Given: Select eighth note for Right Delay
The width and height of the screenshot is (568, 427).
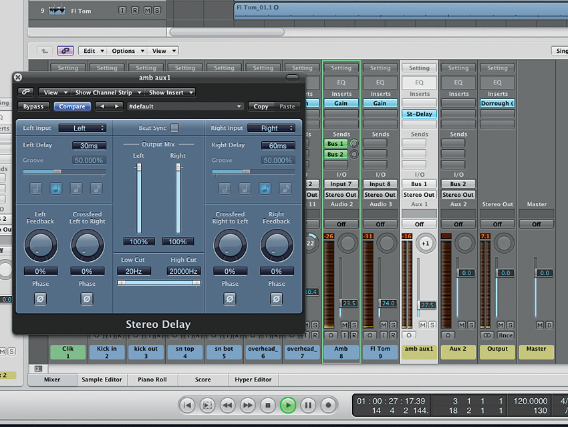Looking at the screenshot, I should point(265,188).
